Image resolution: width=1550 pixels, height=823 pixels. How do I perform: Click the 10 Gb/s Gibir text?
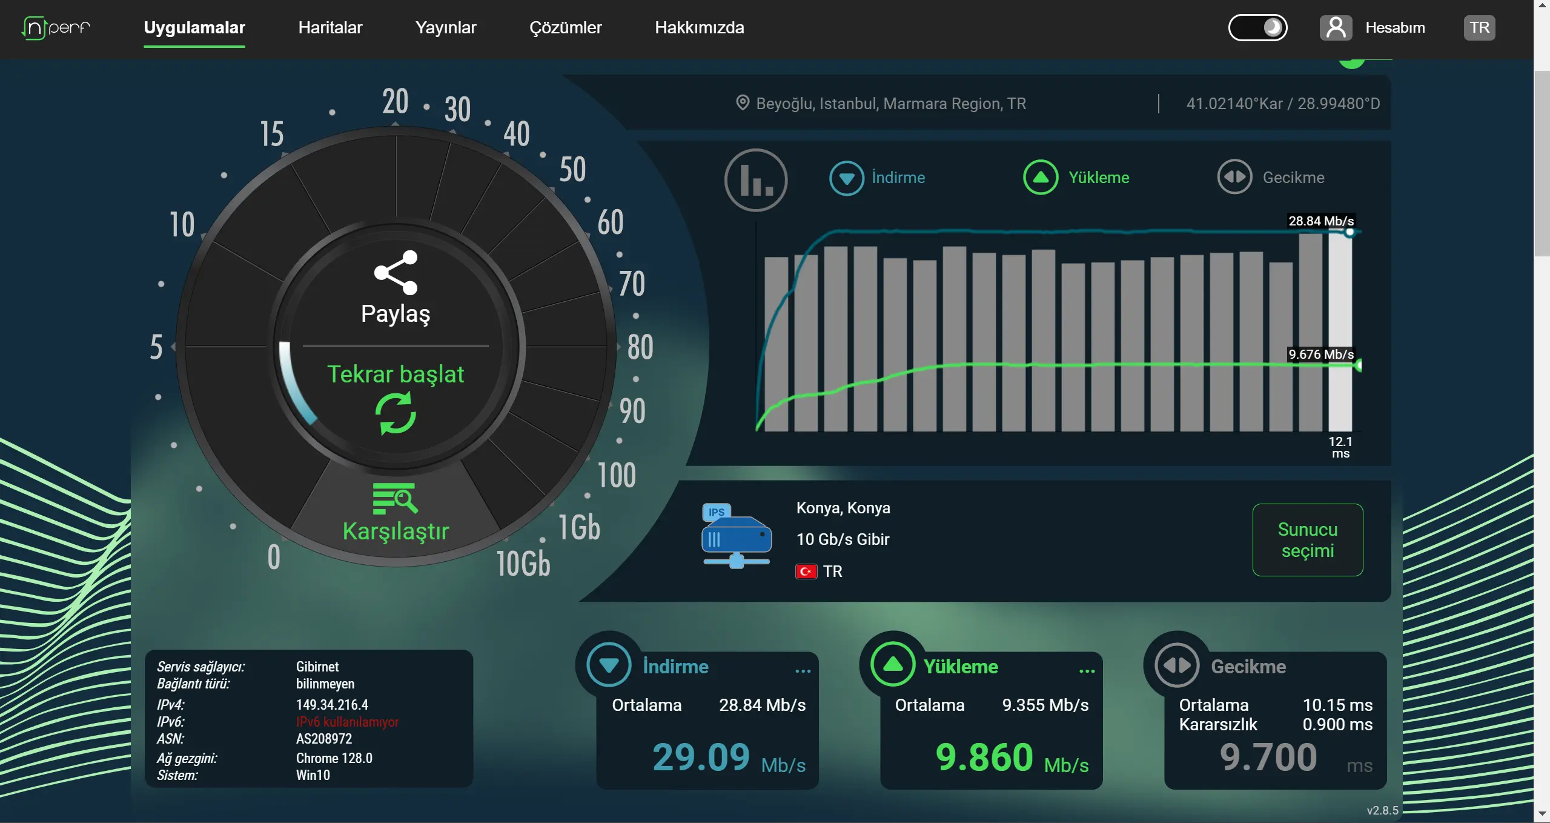point(843,539)
